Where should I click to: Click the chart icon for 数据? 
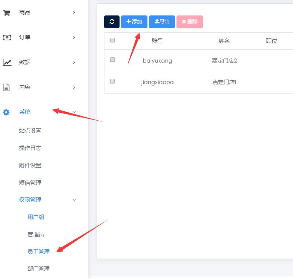(7, 63)
